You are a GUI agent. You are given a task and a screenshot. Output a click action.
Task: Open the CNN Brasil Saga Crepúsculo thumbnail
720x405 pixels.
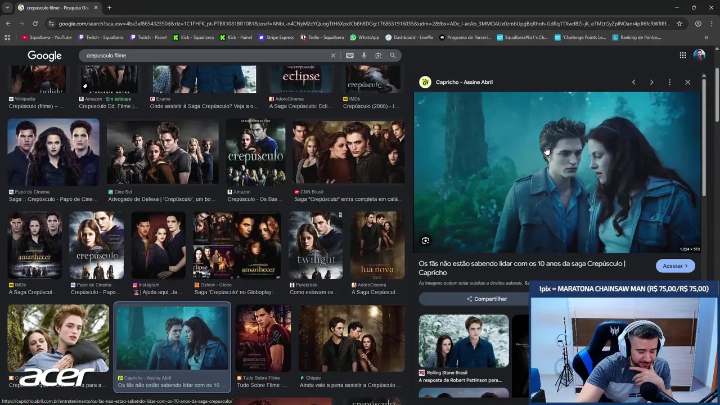348,151
